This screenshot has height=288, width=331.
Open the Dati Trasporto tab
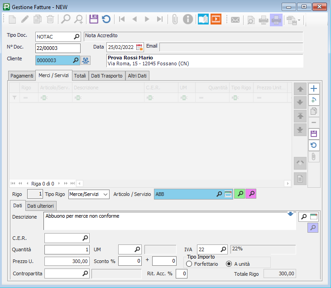[x=106, y=76]
